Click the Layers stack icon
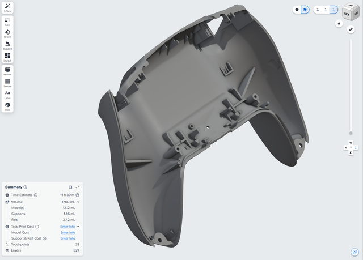 7,250
